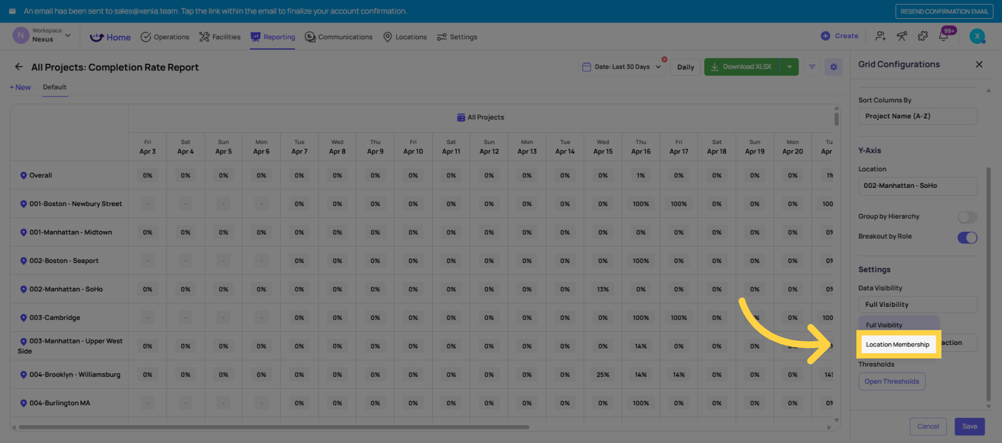
Task: Click location pin for 001-Boston - Newbury Street
Action: click(x=23, y=204)
